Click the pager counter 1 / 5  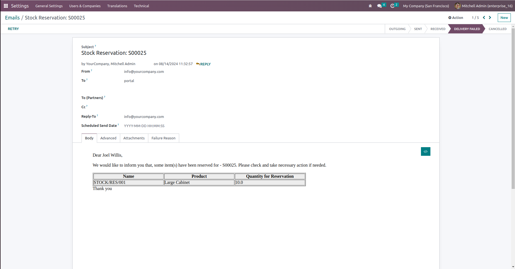(x=475, y=18)
